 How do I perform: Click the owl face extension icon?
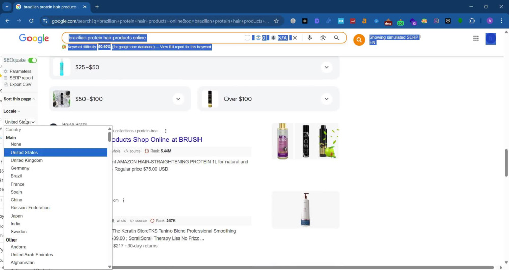tap(448, 21)
